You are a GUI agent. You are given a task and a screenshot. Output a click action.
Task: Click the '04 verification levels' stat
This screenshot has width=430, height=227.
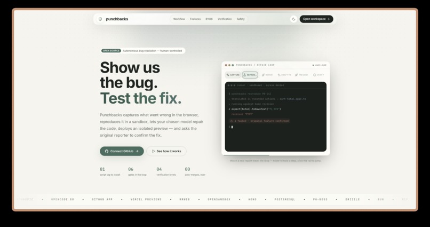coord(166,171)
